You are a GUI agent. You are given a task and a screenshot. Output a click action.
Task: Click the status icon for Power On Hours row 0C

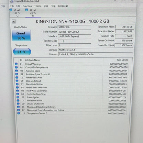coord(18,100)
